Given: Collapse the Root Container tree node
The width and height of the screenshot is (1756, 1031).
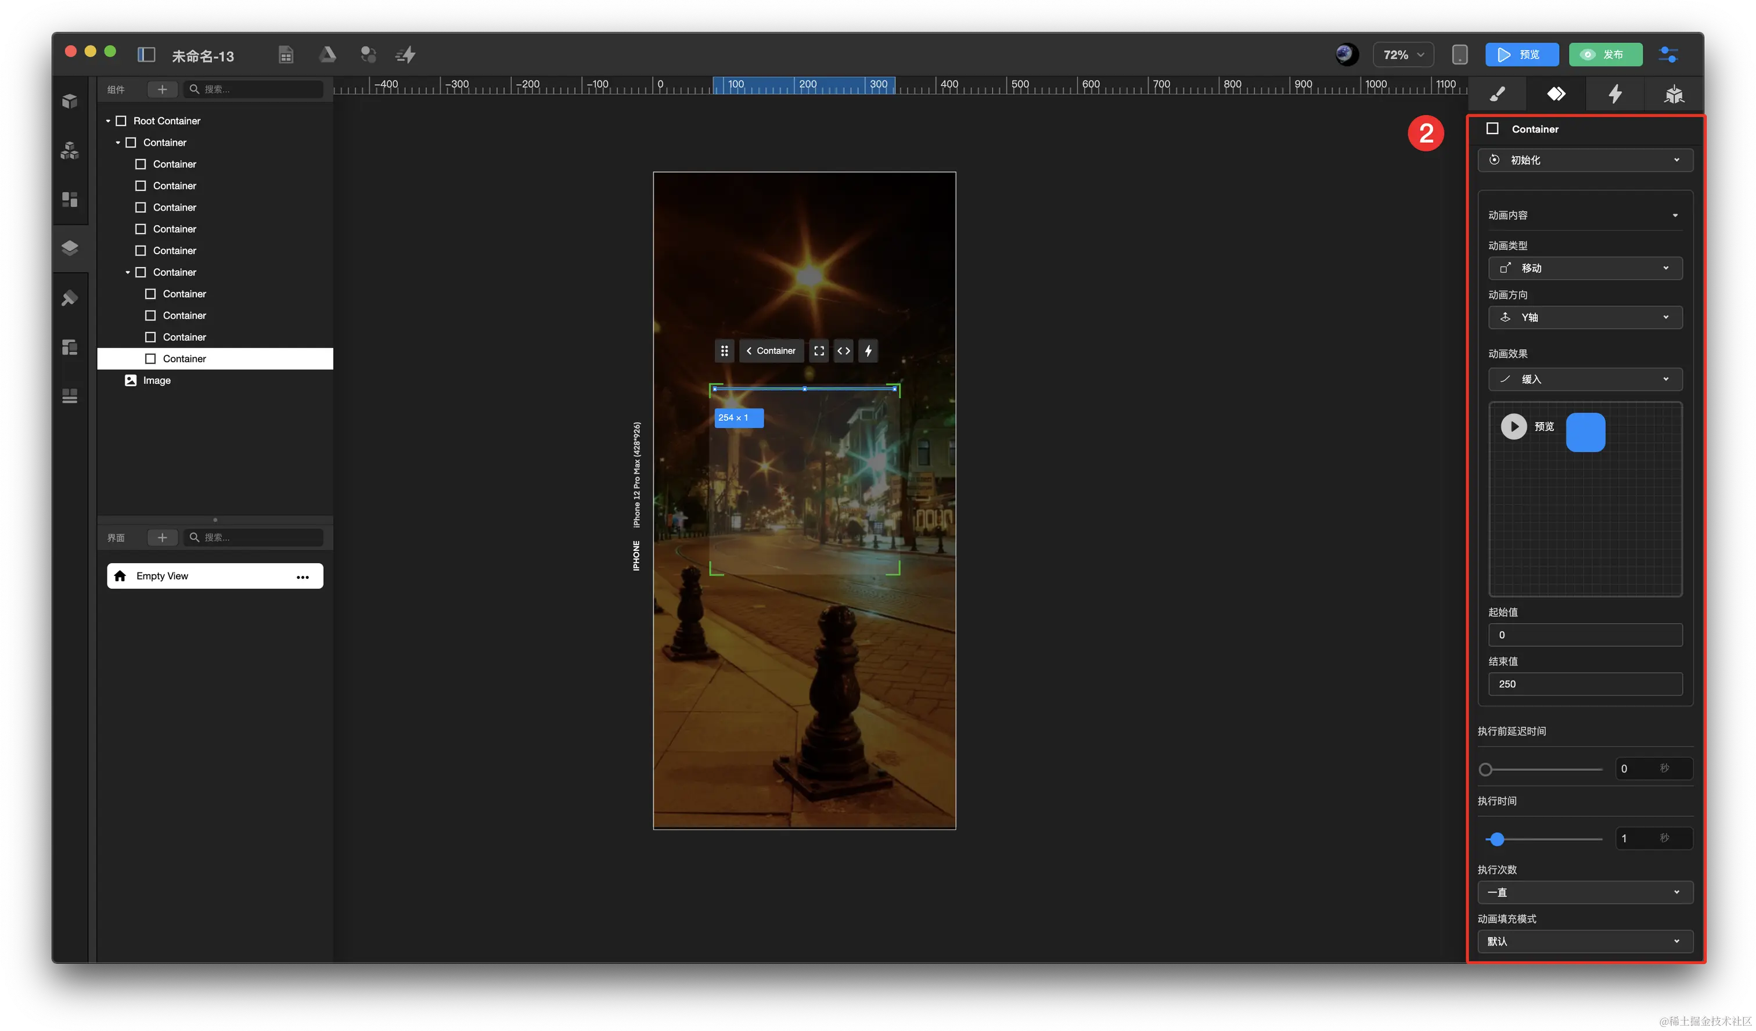Looking at the screenshot, I should click(108, 121).
